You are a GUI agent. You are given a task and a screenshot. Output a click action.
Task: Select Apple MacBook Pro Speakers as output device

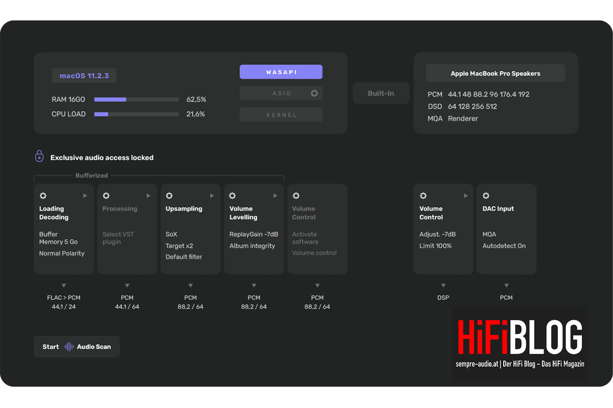(495, 73)
